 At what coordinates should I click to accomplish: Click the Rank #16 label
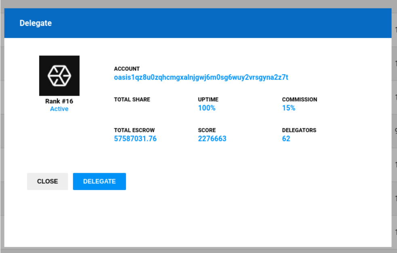point(59,101)
